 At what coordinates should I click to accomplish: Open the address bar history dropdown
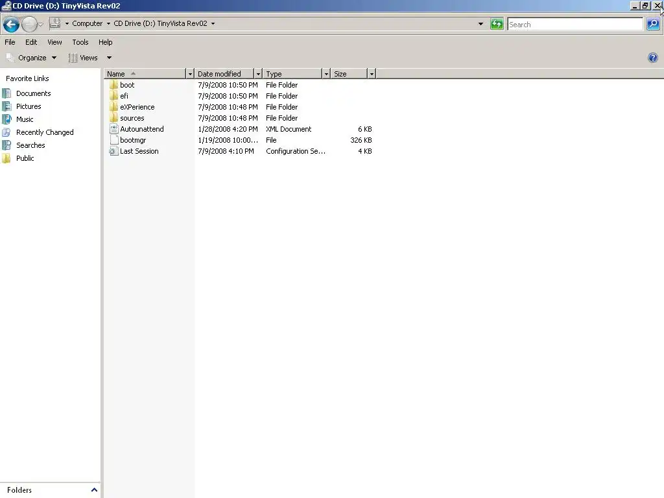(x=480, y=24)
